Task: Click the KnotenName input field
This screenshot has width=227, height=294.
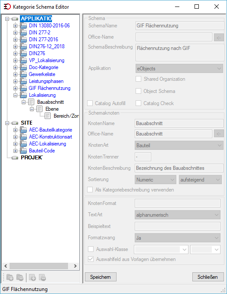Action: 179,123
